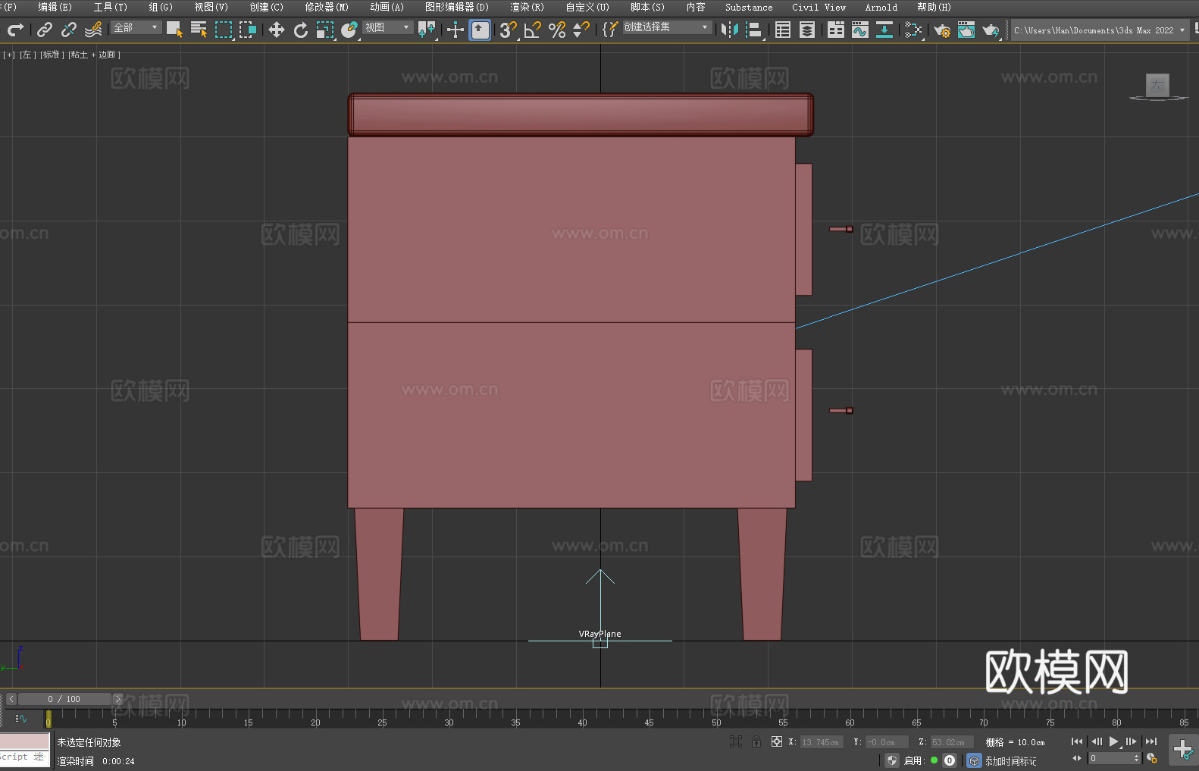Click the Go to End playback button

click(1151, 741)
